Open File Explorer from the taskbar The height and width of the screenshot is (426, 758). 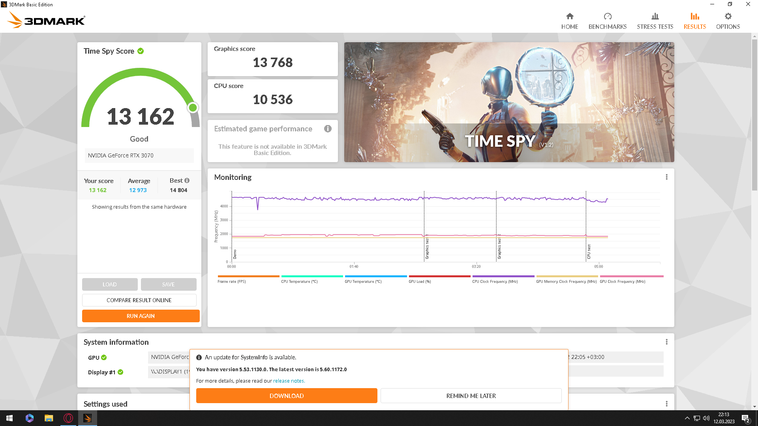(x=49, y=418)
